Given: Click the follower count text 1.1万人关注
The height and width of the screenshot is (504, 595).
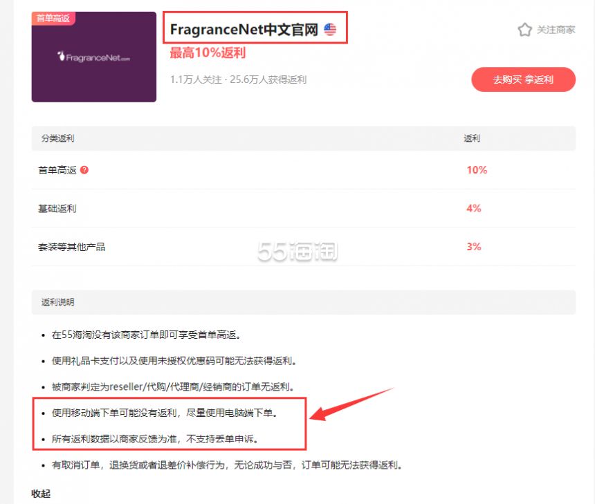Looking at the screenshot, I should pyautogui.click(x=196, y=80).
